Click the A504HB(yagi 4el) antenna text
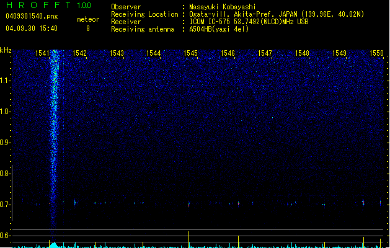The width and height of the screenshot is (390, 248). point(219,29)
